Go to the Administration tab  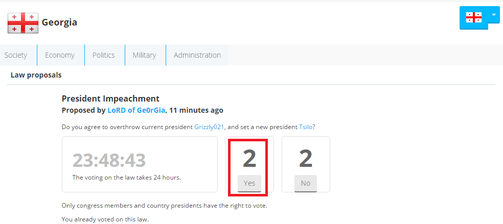[x=197, y=55]
